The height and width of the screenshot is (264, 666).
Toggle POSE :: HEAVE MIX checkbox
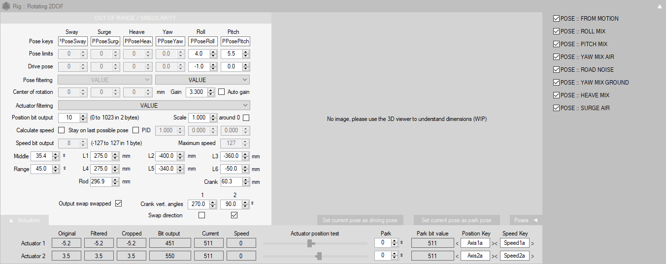(x=557, y=95)
